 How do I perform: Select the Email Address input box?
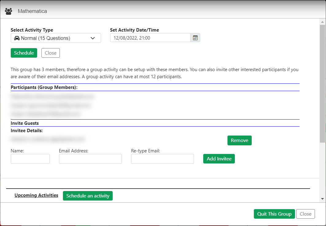point(90,159)
